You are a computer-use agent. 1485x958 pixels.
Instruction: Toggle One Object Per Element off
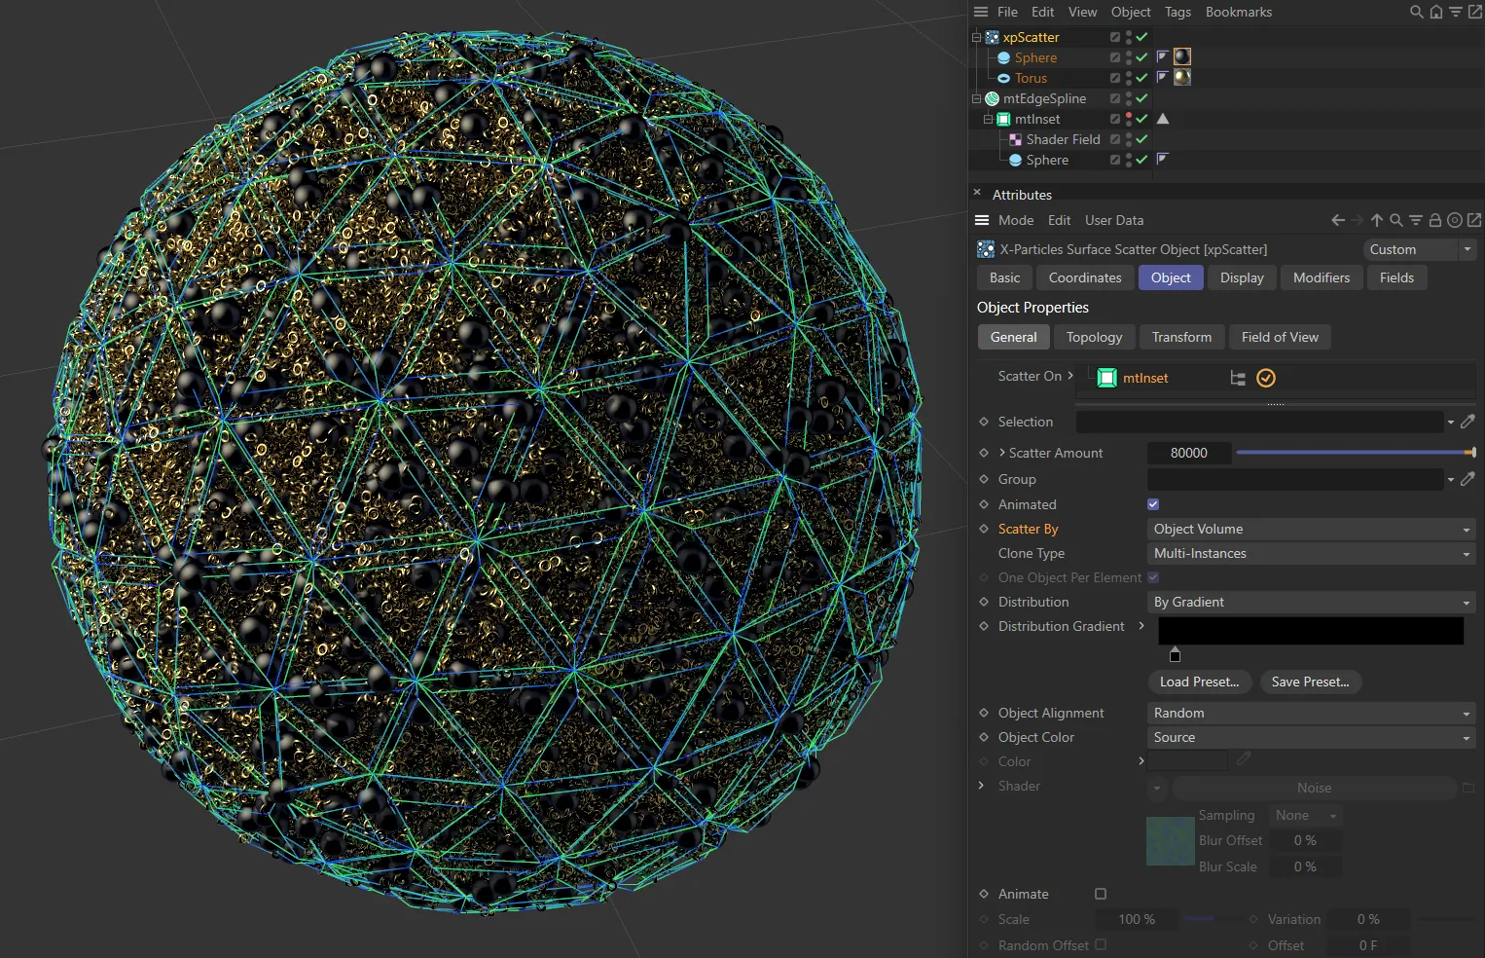(1154, 577)
